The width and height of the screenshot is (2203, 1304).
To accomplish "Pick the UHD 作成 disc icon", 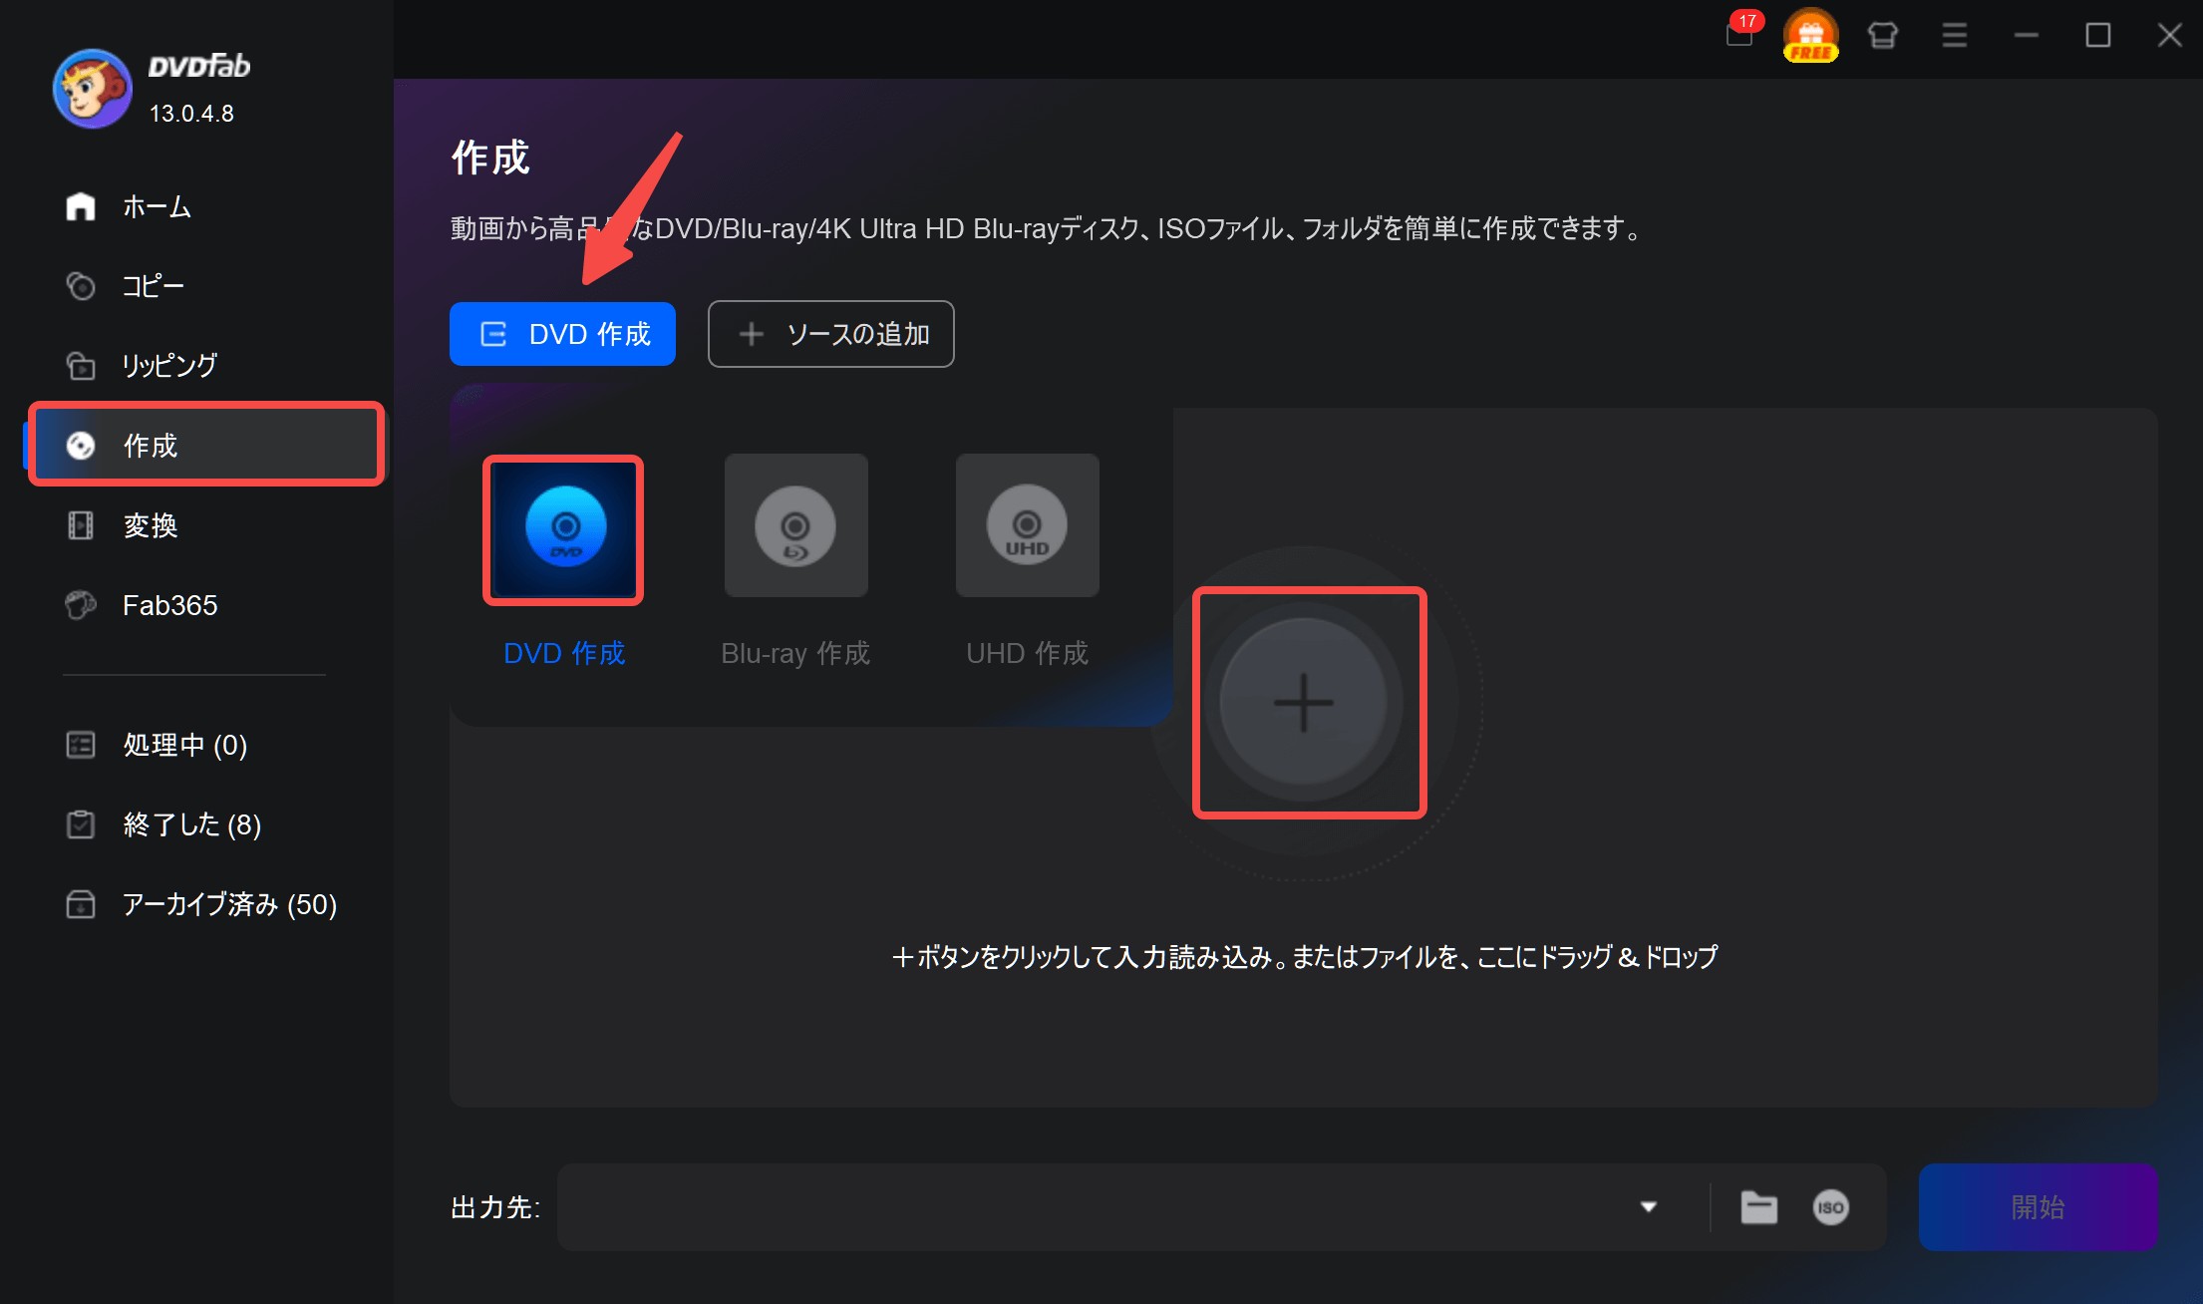I will (x=1027, y=525).
